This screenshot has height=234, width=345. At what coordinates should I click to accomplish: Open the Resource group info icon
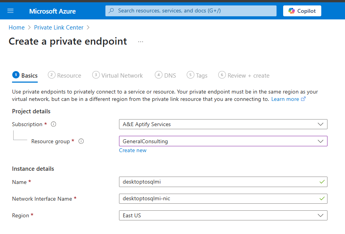[81, 141]
